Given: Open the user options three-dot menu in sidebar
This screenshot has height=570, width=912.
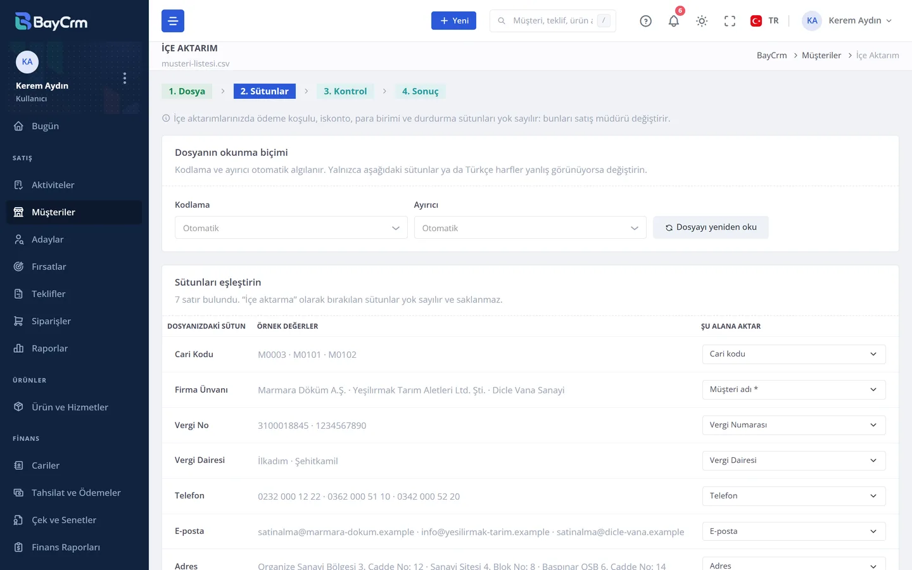Looking at the screenshot, I should point(125,78).
